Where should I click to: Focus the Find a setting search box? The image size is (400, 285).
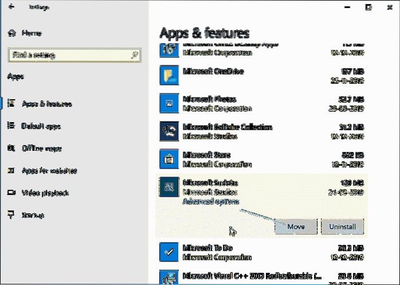point(74,55)
